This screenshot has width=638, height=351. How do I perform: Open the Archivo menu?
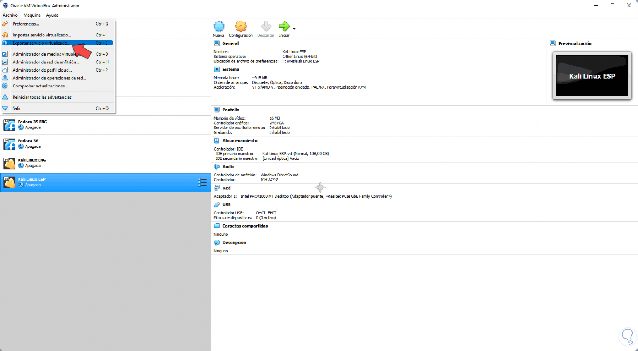click(10, 15)
